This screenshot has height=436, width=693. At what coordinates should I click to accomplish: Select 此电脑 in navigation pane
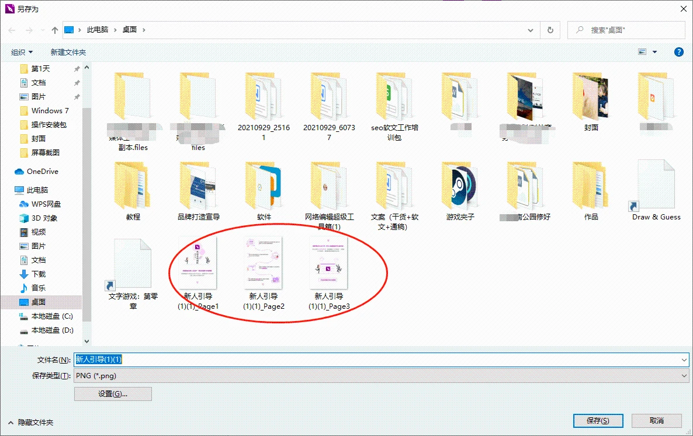tap(37, 190)
